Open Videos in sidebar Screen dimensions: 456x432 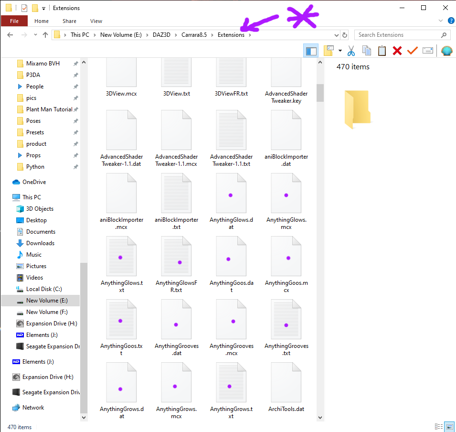(x=34, y=278)
